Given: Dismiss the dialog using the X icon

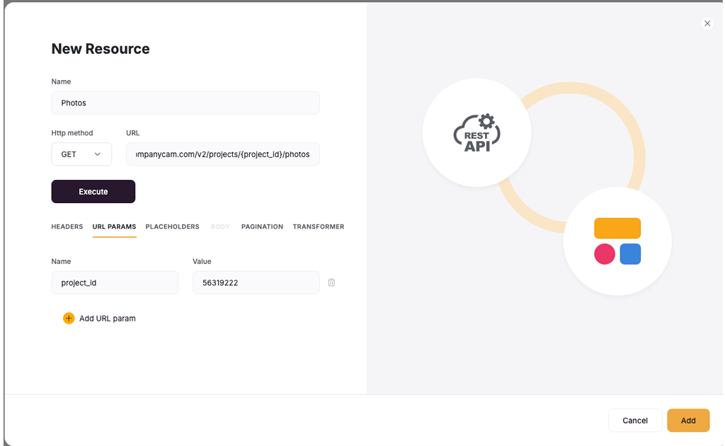Looking at the screenshot, I should tap(707, 23).
